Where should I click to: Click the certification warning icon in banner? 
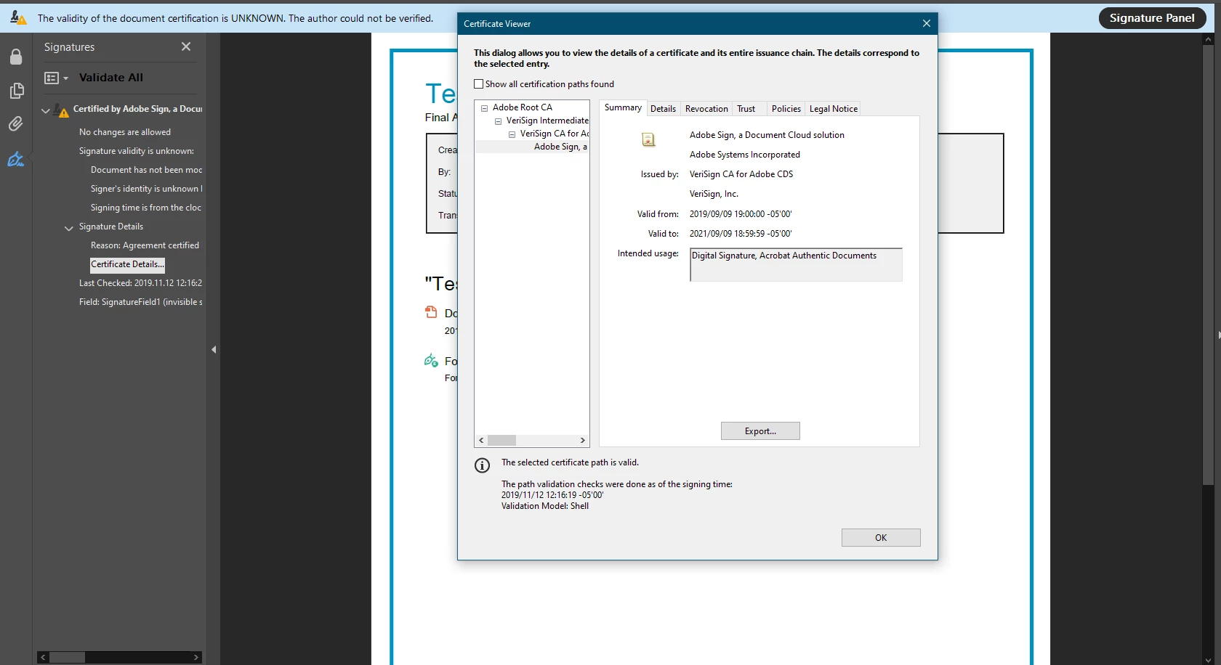tap(18, 17)
